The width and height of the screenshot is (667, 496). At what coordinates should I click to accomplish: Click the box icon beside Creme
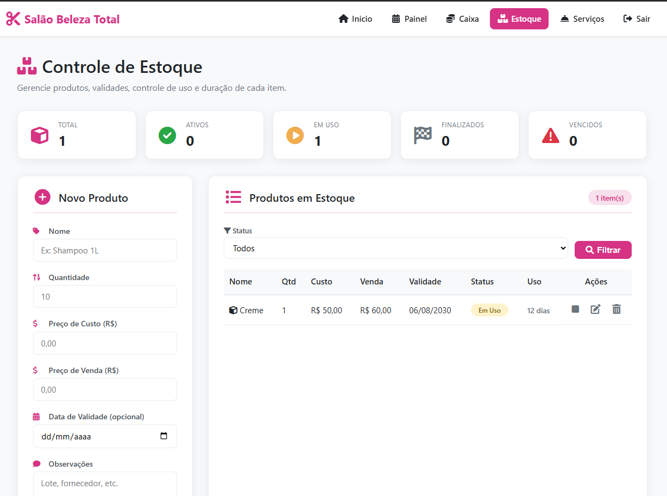(233, 310)
